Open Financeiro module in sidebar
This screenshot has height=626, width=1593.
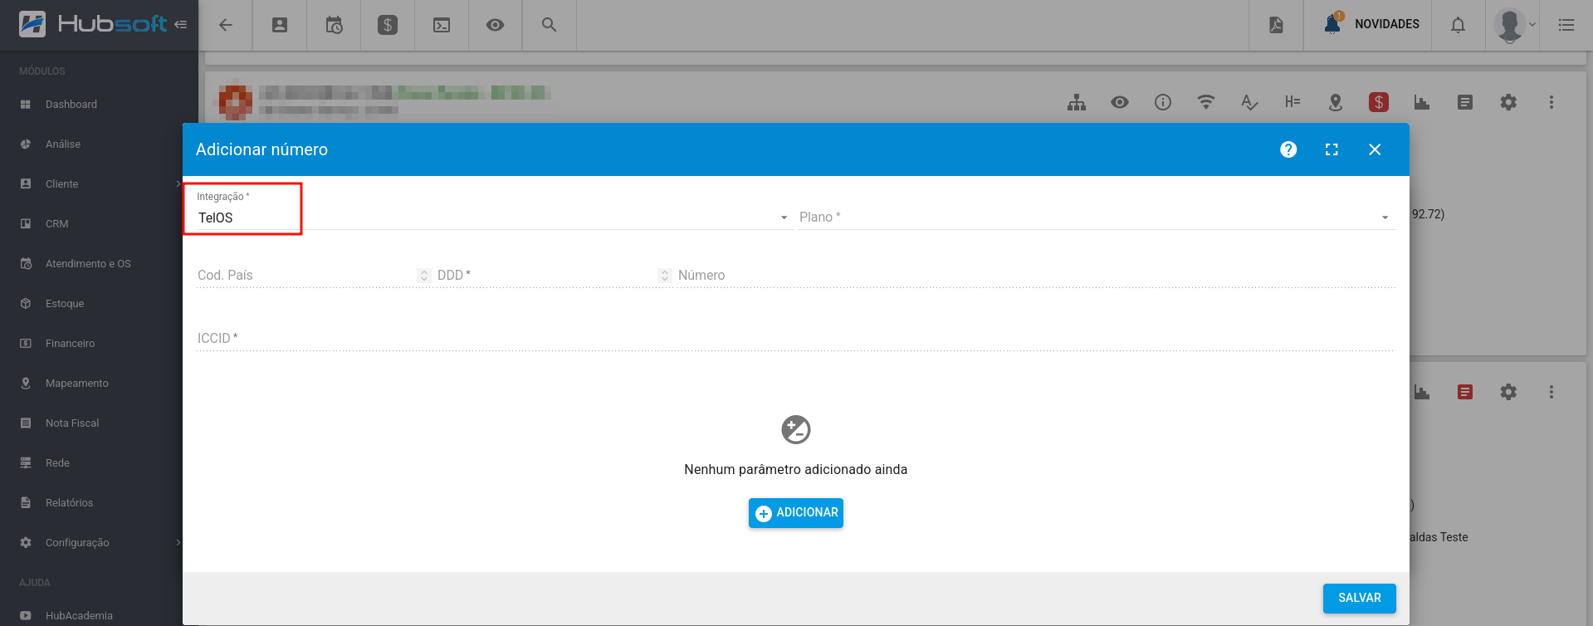point(70,344)
